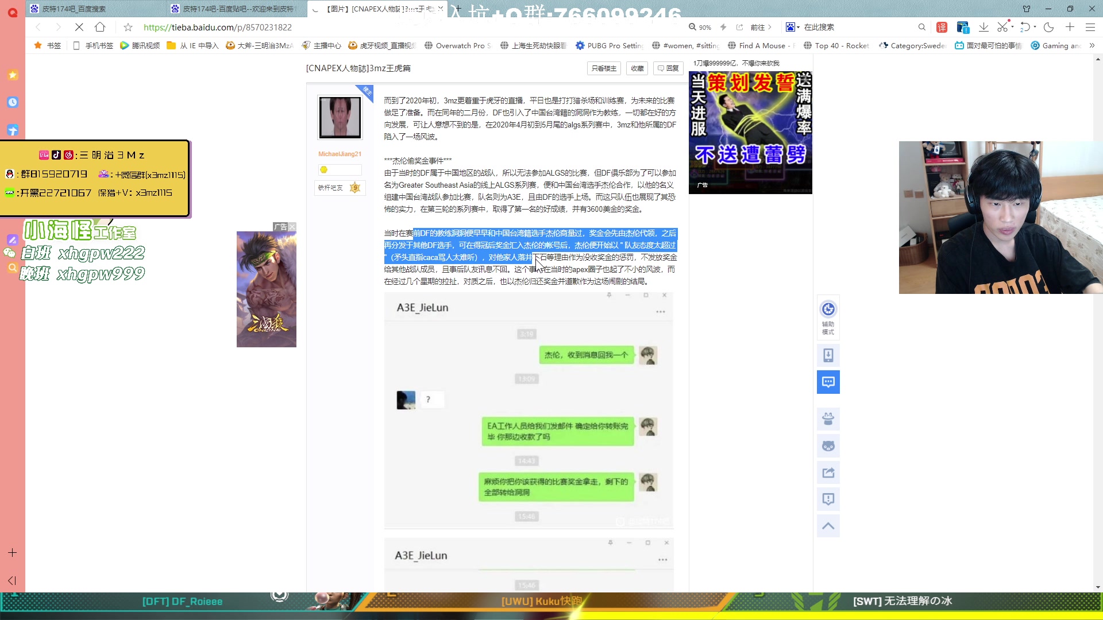Open a new browser tab

click(458, 9)
